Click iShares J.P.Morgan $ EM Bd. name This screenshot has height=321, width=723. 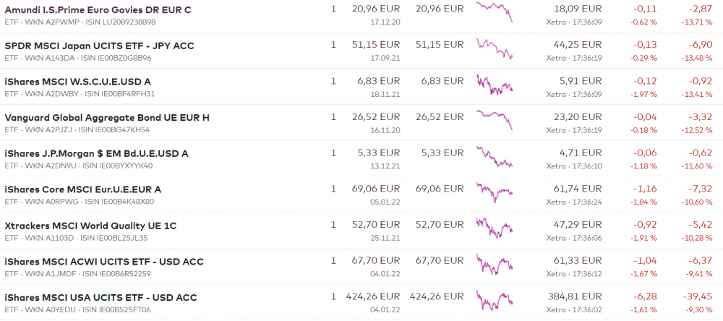96,153
